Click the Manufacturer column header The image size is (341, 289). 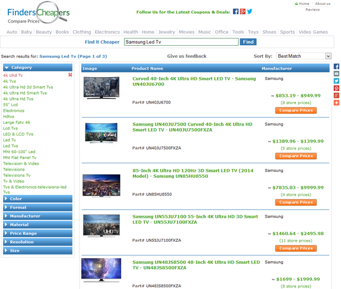click(x=277, y=68)
